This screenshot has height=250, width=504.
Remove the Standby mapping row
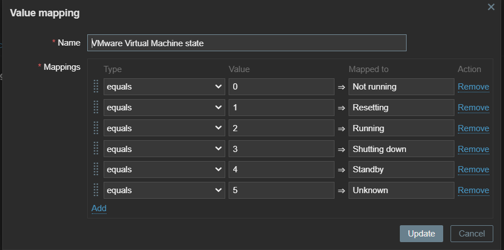473,169
